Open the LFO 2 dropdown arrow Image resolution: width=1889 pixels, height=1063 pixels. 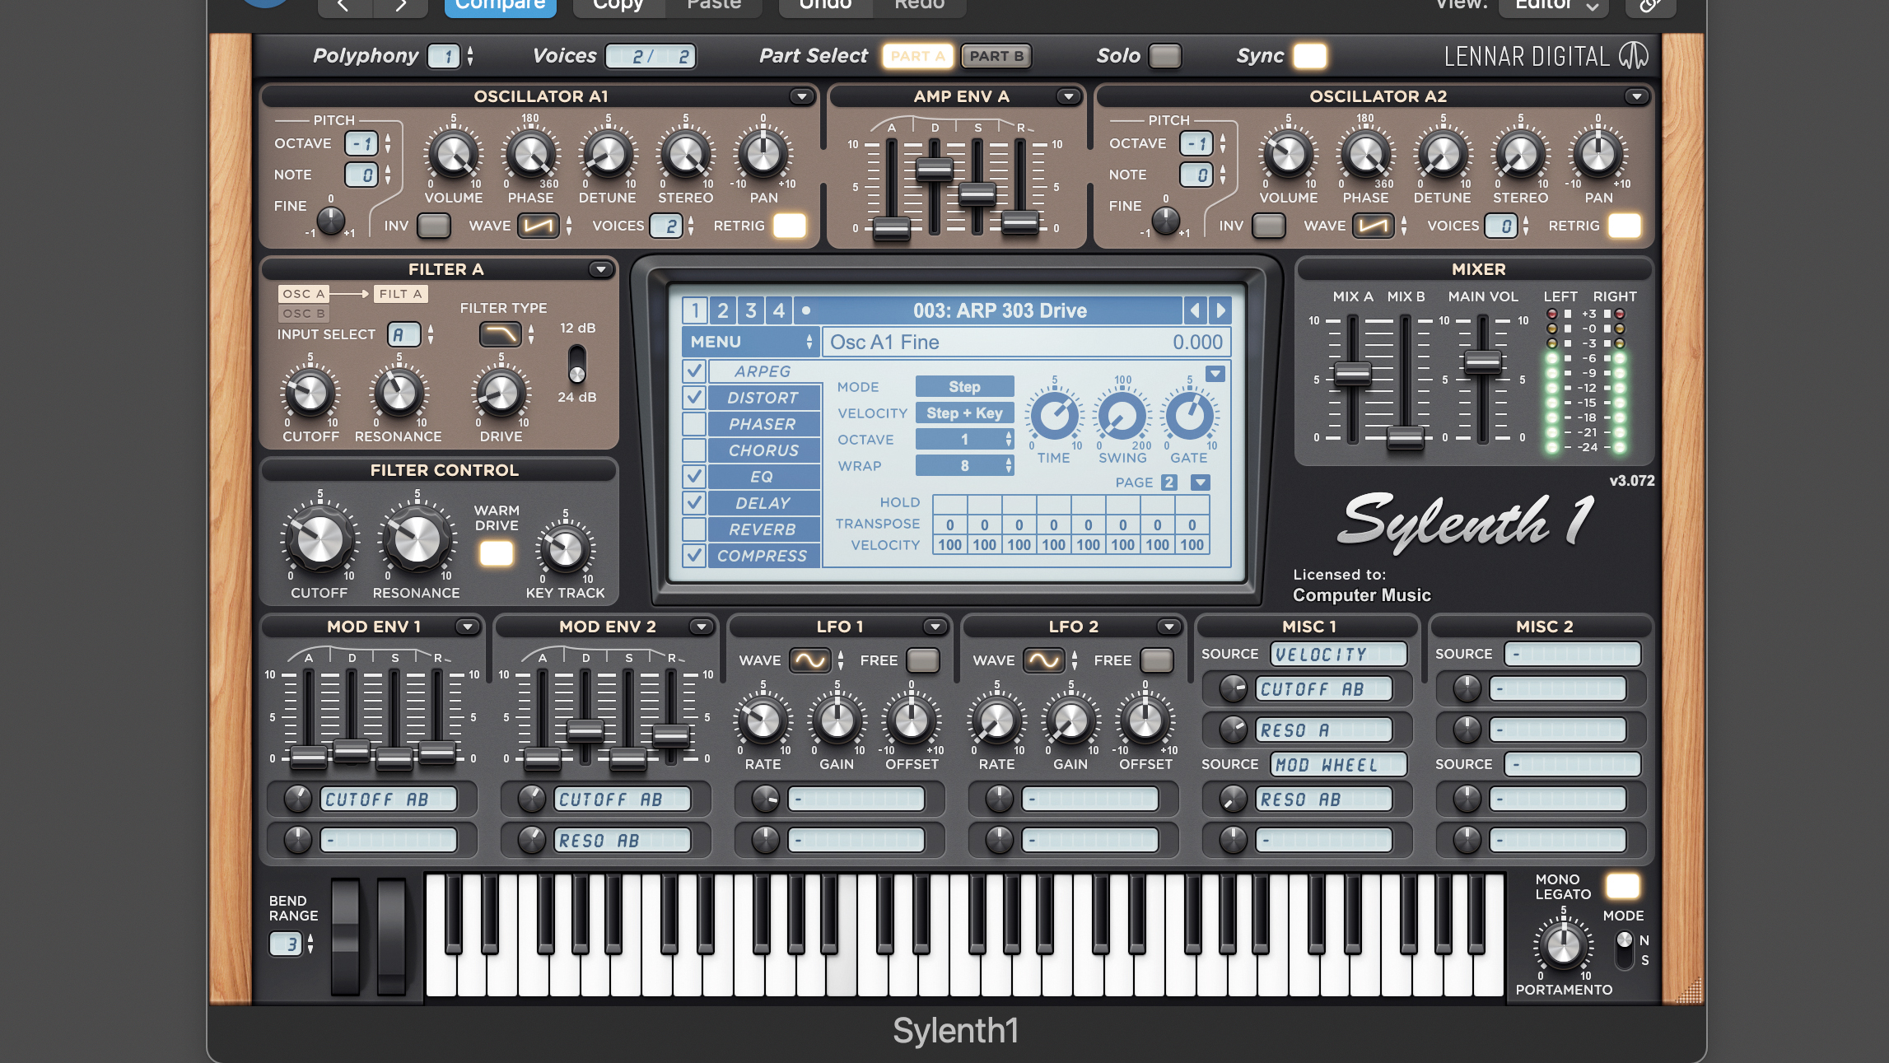click(1168, 627)
